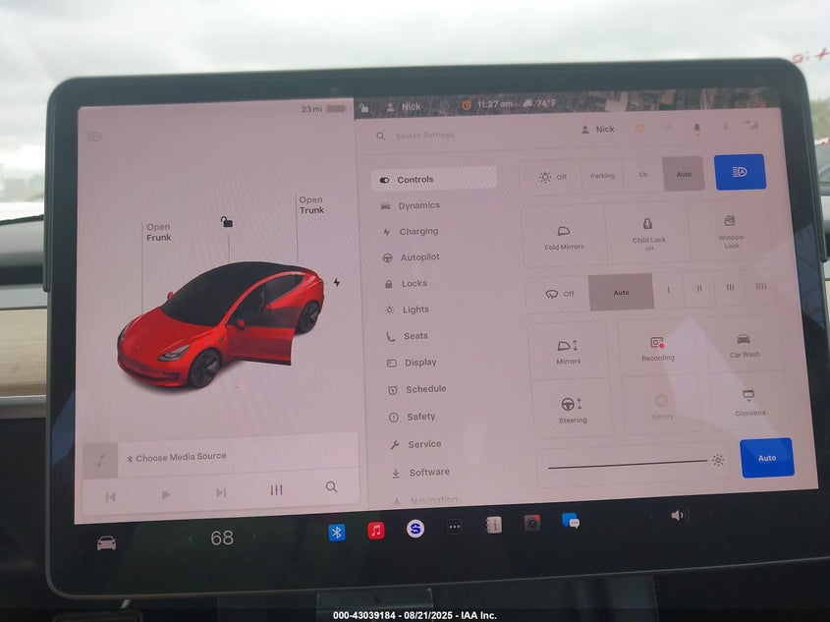Activate Car Wash mode
Screen dimensions: 830x622
pos(744,345)
